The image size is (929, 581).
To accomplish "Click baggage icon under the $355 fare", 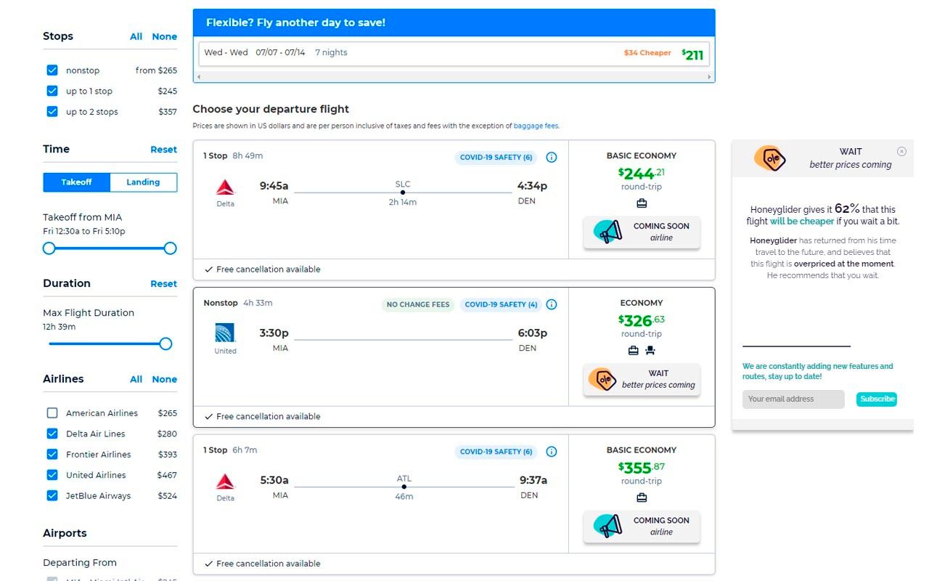I will pos(642,497).
